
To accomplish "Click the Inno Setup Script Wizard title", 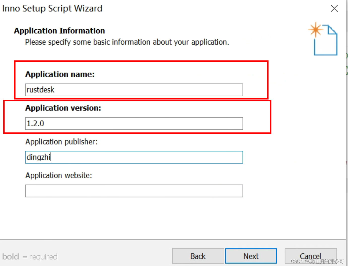I will [52, 9].
